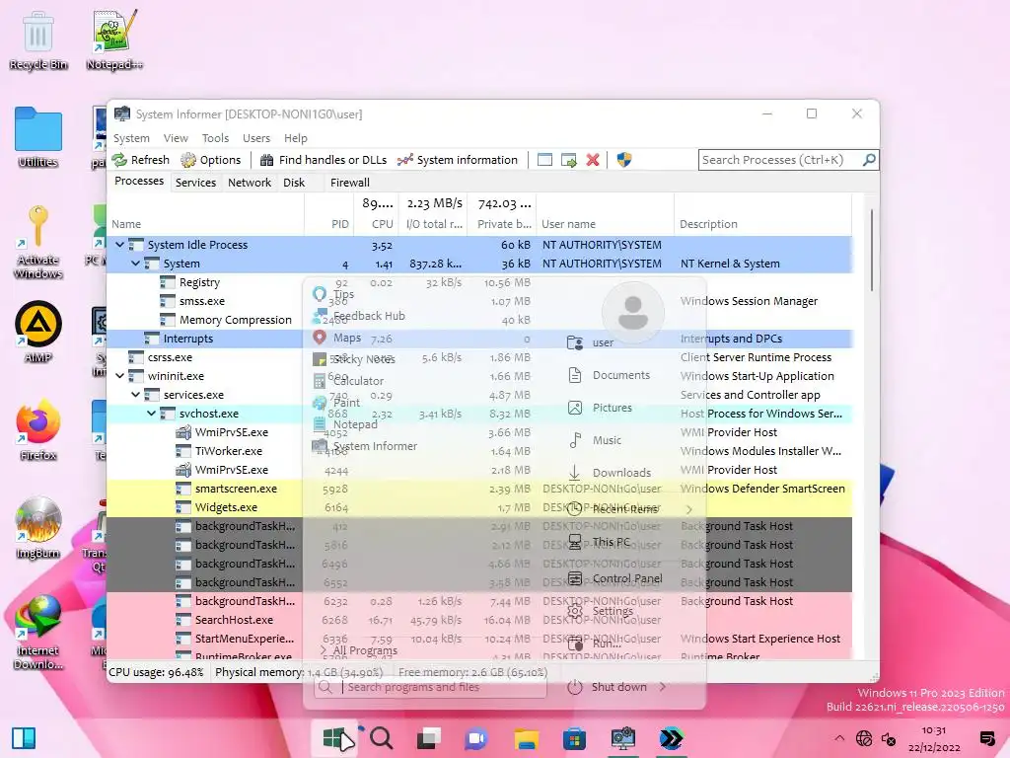
Task: Select the Widgets.exe process row
Action: pyautogui.click(x=480, y=507)
